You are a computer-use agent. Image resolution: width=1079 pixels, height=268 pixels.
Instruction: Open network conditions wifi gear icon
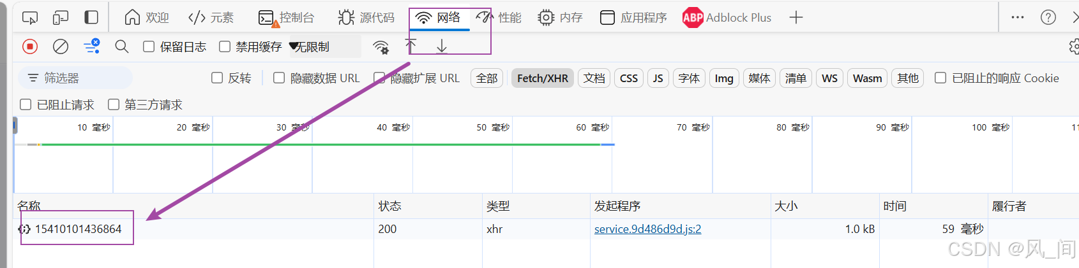tap(381, 46)
